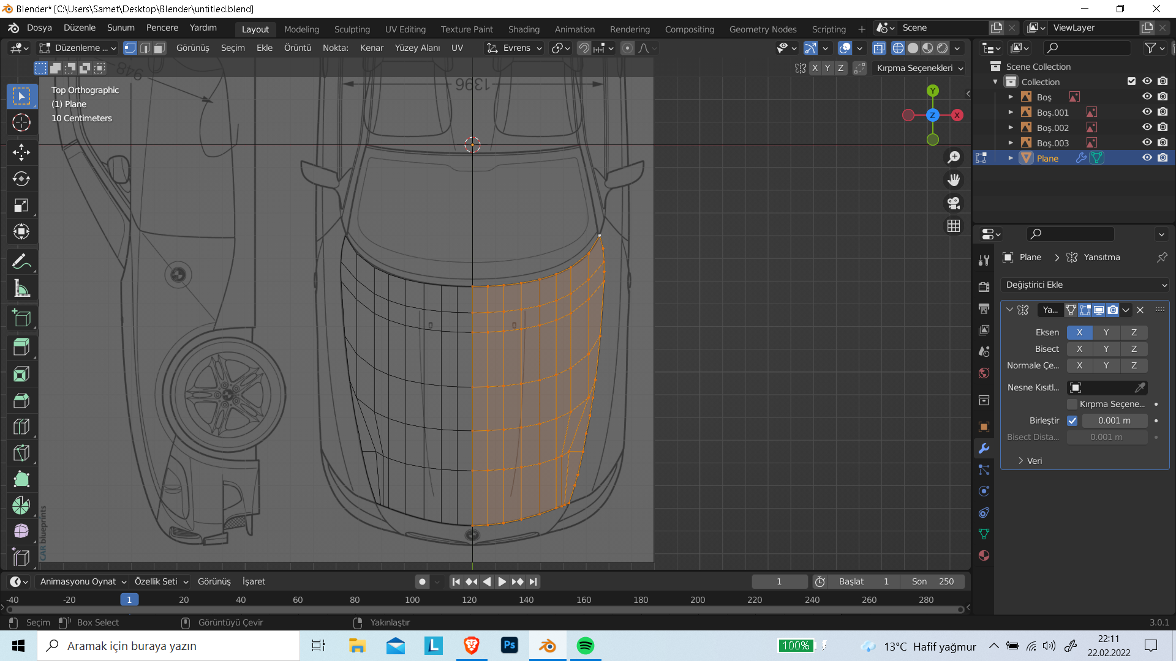Expand the Plane object in outliner
Image resolution: width=1176 pixels, height=661 pixels.
click(1011, 158)
